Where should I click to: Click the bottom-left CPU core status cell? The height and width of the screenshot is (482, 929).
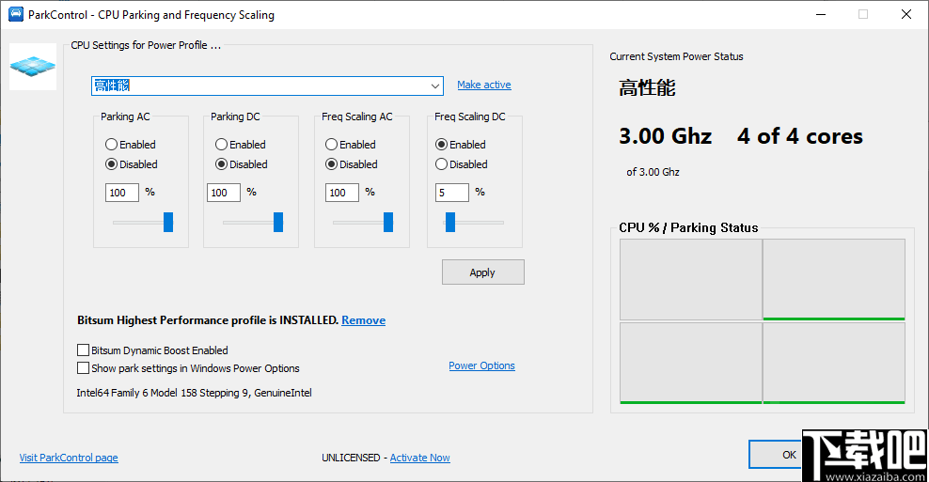[691, 363]
